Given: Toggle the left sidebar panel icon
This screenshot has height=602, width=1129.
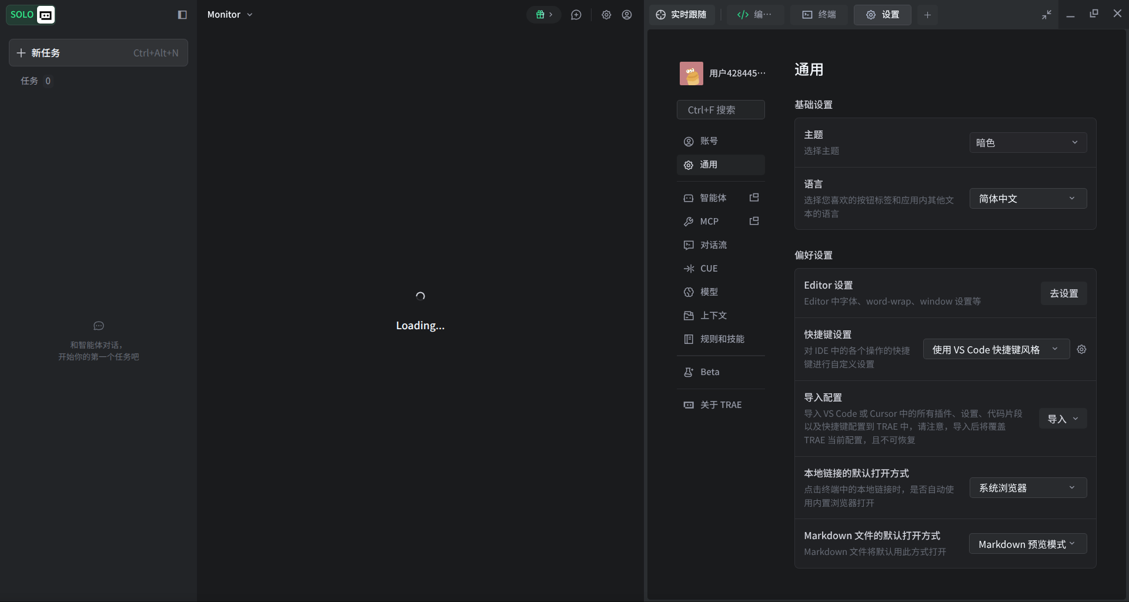Looking at the screenshot, I should point(182,15).
